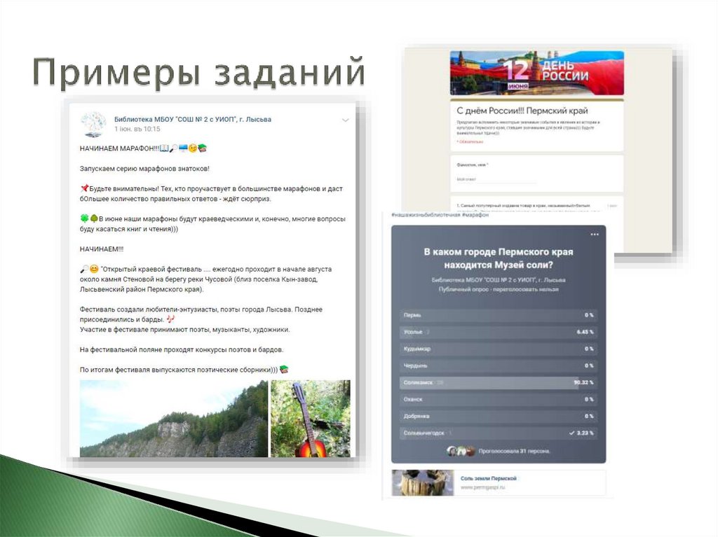Click the text НАЧИНАЕМ МАРАФОН!!!
Viewport: 718px width, 537px height.
[119, 148]
